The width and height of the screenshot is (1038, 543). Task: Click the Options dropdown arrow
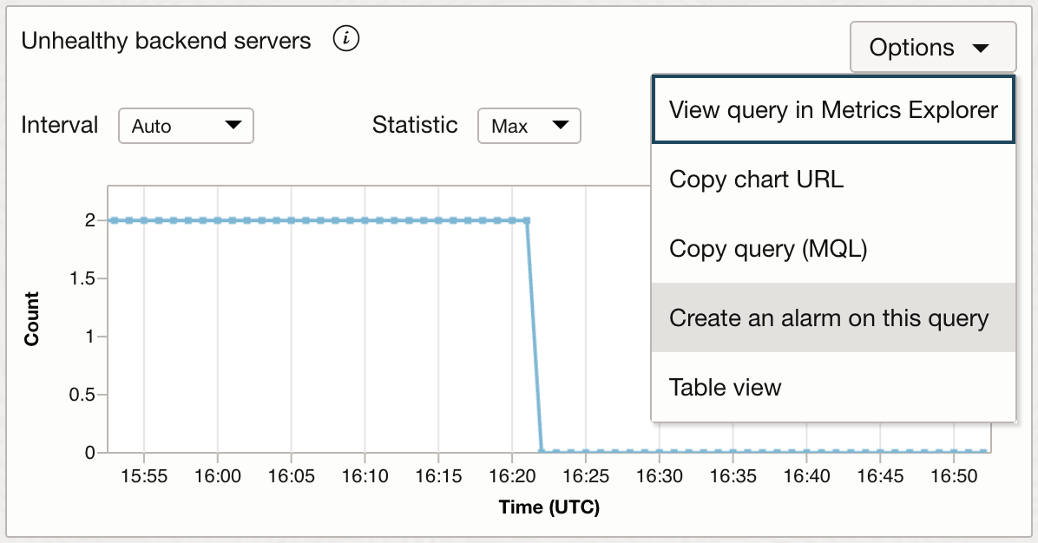click(982, 48)
